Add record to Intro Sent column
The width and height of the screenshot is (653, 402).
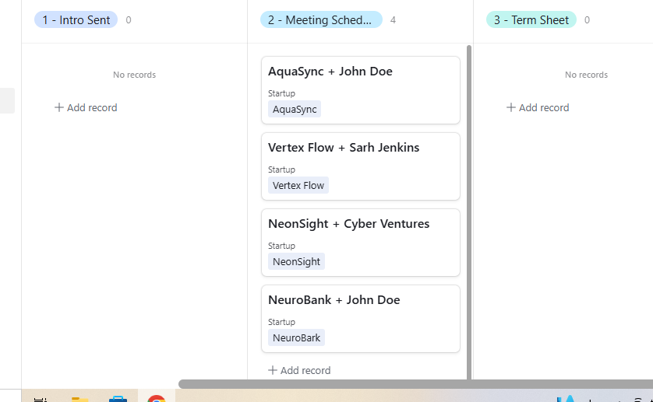click(86, 107)
